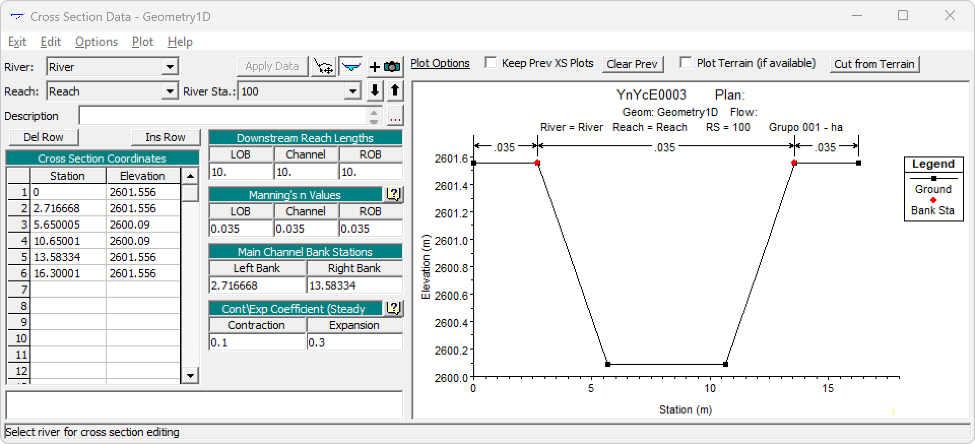Select elevation cell in row 1

[143, 192]
